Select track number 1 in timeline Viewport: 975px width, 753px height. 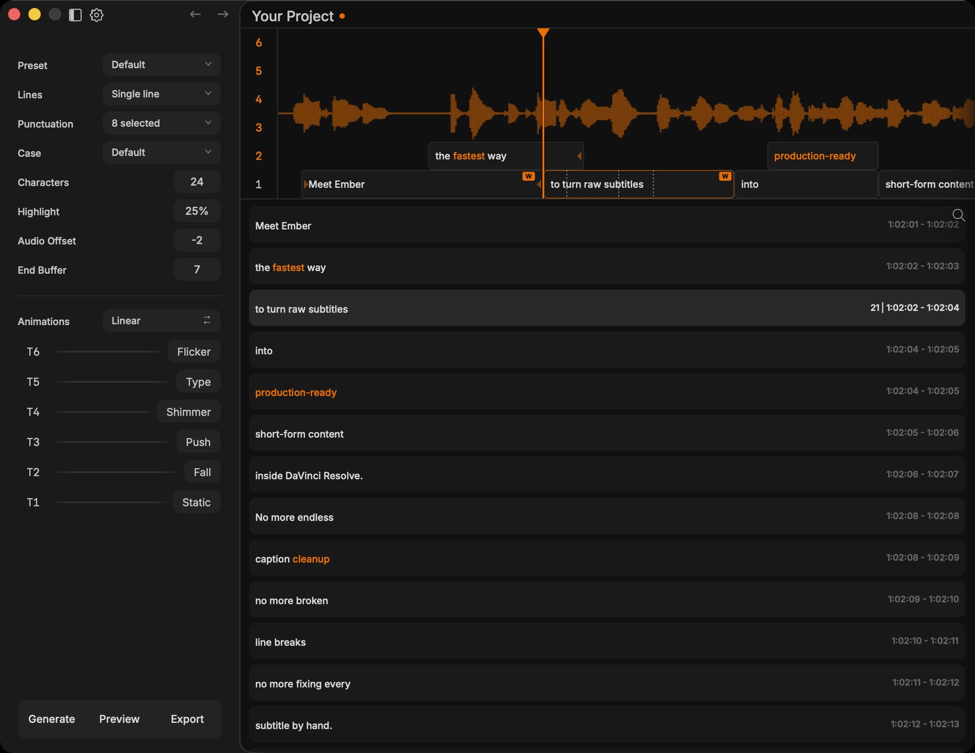258,184
